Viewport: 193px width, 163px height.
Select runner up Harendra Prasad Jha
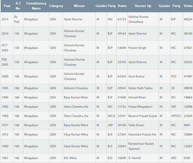(142, 134)
